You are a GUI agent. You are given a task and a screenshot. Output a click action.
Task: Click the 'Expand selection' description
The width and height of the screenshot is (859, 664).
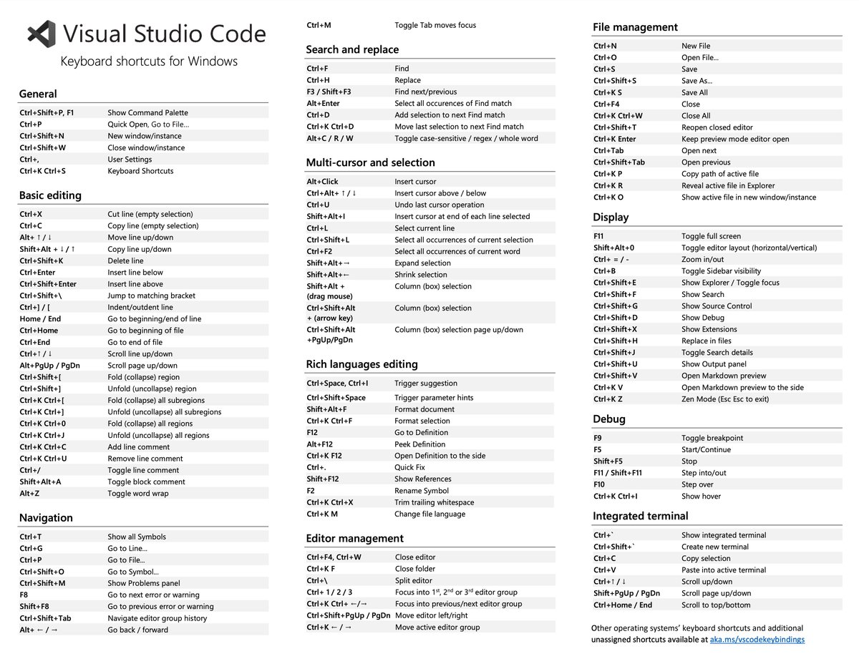point(423,263)
